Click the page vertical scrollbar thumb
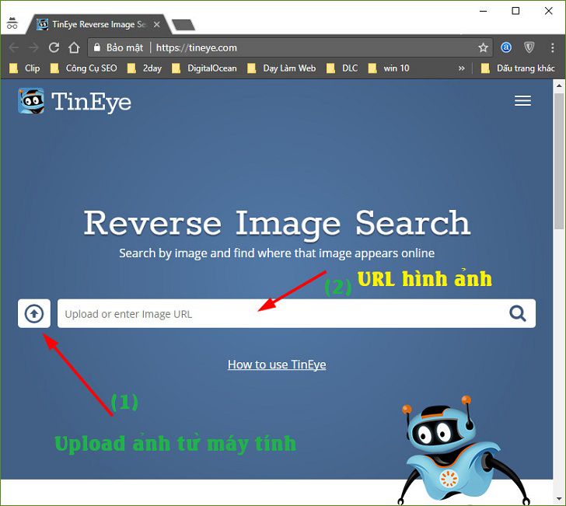This screenshot has height=506, width=566. click(x=559, y=161)
